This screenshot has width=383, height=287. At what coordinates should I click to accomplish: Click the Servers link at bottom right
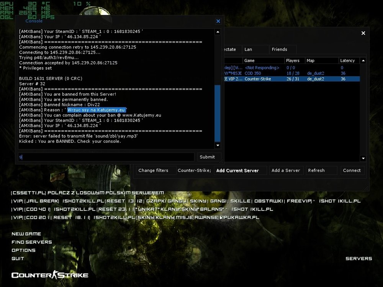click(x=359, y=259)
